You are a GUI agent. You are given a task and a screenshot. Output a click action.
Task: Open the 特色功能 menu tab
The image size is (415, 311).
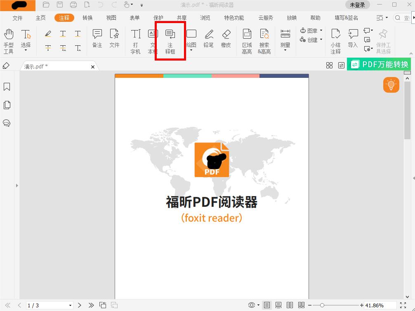tap(233, 18)
